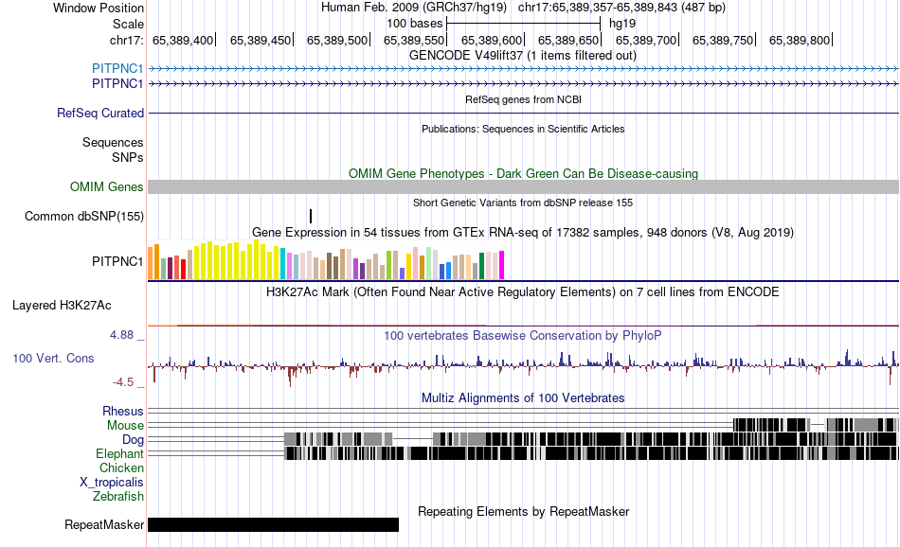Click the Multiz Alignments of 100 Vertebrates title
Viewport: 900px width, 547px height.
[523, 397]
